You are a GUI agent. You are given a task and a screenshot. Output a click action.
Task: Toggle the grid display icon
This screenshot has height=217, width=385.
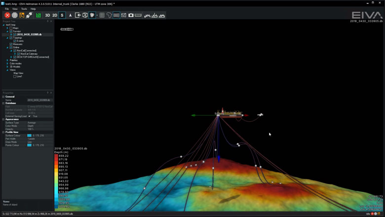pos(102,15)
